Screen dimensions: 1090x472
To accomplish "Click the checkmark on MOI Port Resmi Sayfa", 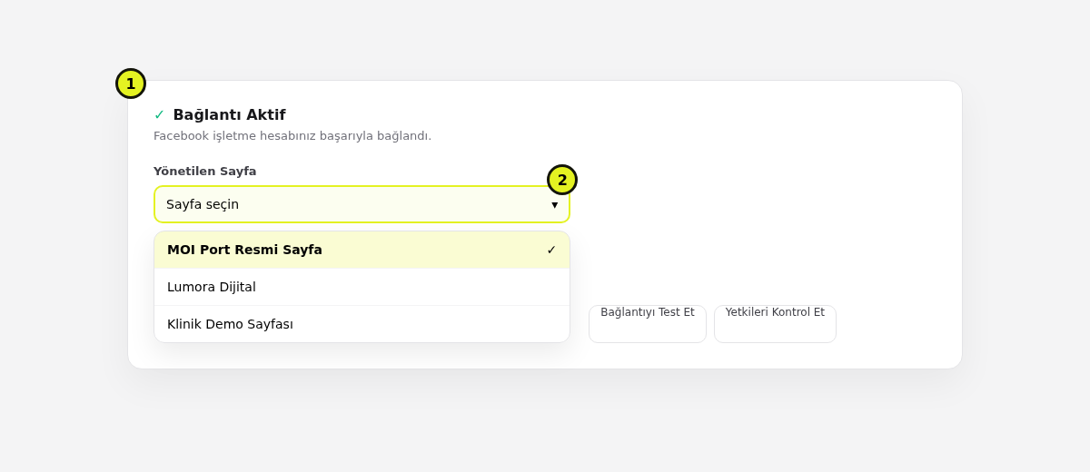I will (x=551, y=250).
